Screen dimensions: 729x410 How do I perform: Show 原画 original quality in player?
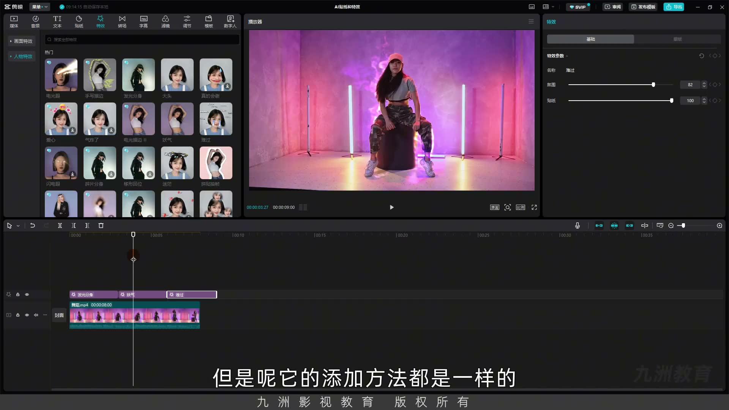point(494,207)
